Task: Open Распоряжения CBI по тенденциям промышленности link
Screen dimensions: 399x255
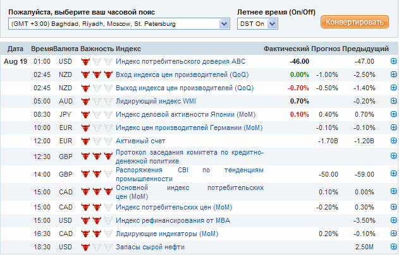Action: click(190, 174)
